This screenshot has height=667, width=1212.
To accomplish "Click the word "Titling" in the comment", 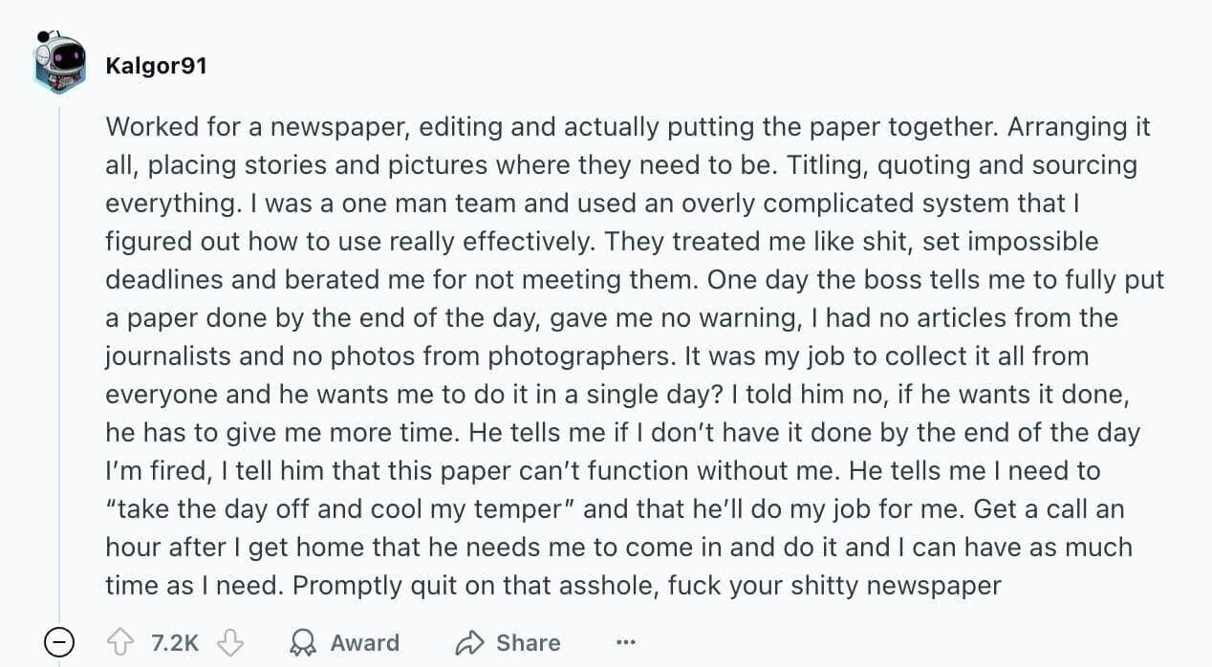I will click(x=822, y=165).
